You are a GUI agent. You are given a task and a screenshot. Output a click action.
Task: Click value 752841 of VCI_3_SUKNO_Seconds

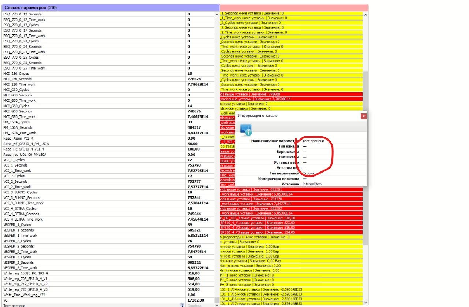coord(194,197)
